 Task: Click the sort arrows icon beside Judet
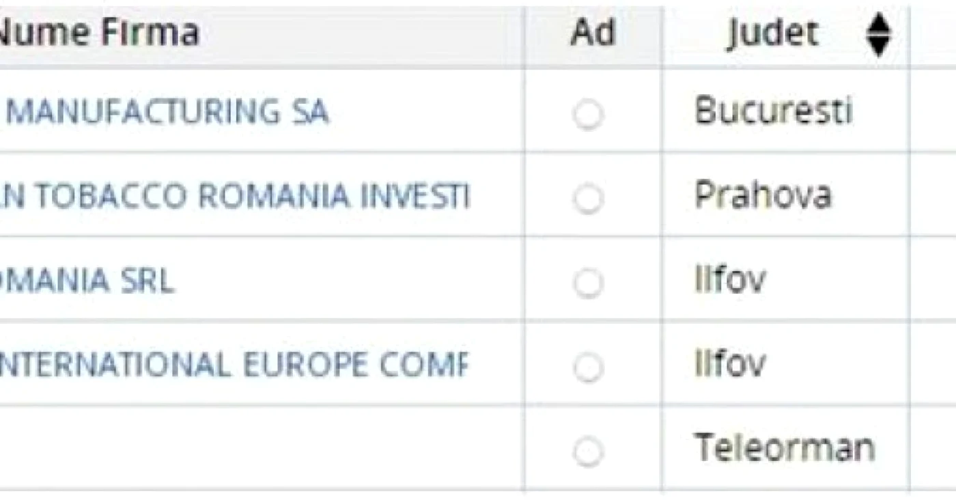pos(878,35)
